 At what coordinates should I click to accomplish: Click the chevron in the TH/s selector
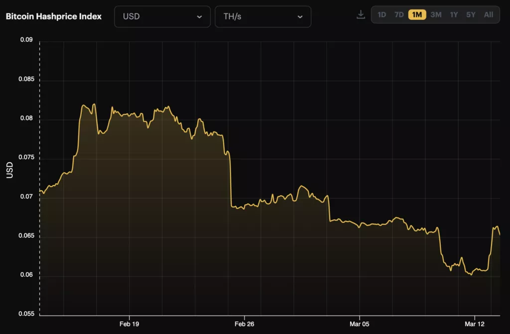[300, 17]
